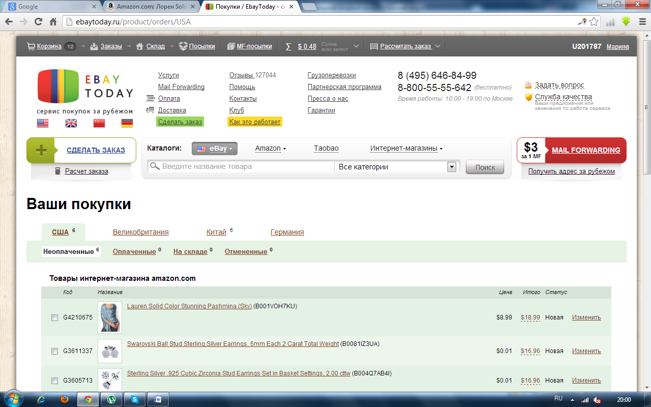
Task: Click the browser forward arrow
Action: 23,22
